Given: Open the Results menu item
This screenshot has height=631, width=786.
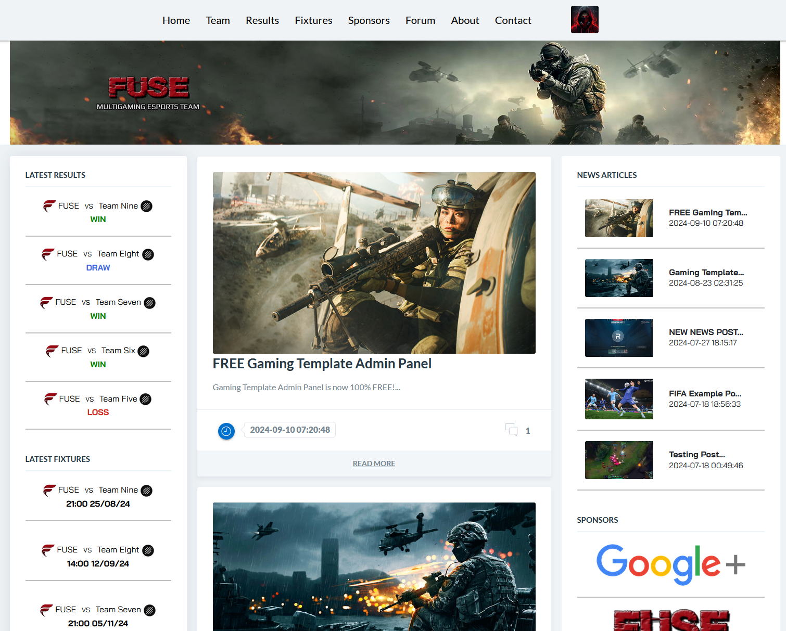Looking at the screenshot, I should 262,20.
